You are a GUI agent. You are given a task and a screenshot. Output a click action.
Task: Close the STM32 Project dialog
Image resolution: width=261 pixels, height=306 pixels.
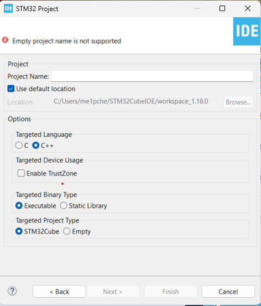pos(248,8)
